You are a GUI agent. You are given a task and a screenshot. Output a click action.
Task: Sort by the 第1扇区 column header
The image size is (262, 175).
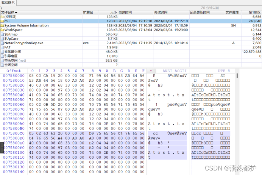tap(251, 12)
